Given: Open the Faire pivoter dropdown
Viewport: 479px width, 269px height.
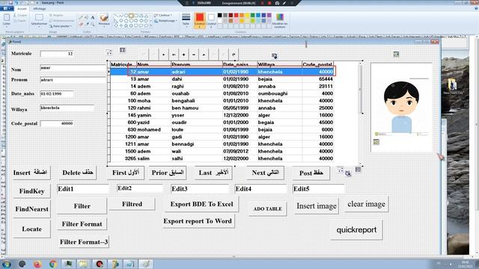Looking at the screenshot, I should coord(61,26).
